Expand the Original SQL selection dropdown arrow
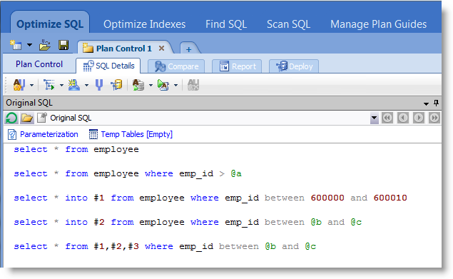Viewport: 453px width, 279px height. [374, 118]
